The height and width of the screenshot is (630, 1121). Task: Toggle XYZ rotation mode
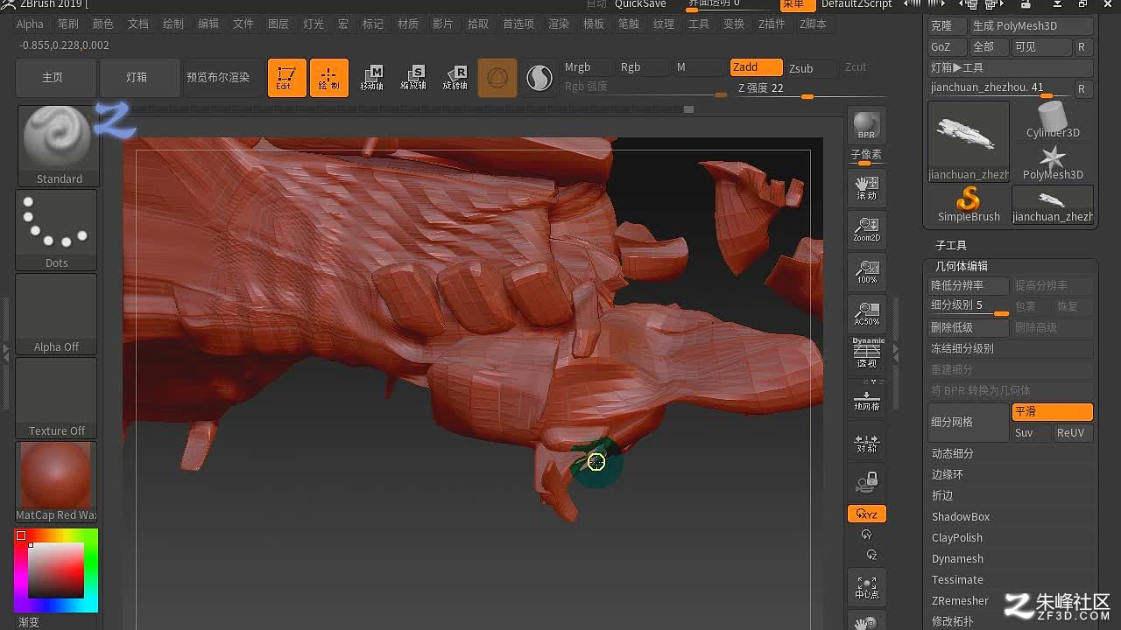(x=866, y=514)
